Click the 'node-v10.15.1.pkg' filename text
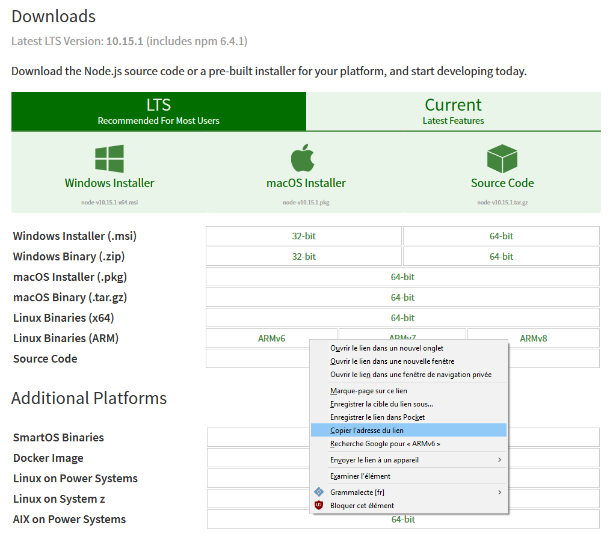The height and width of the screenshot is (540, 610). click(x=306, y=203)
